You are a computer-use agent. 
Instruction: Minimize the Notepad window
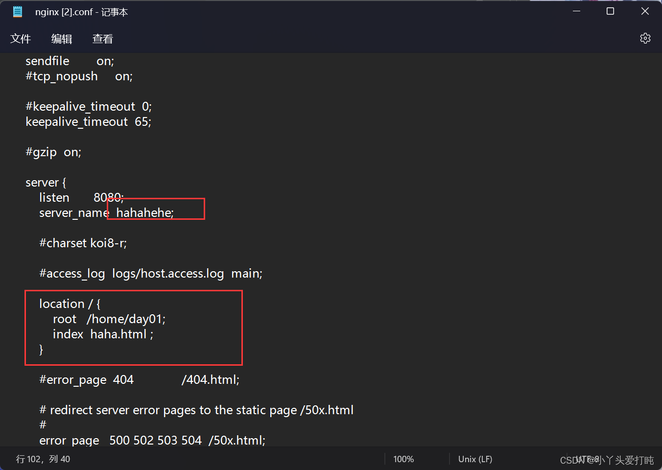pos(577,11)
